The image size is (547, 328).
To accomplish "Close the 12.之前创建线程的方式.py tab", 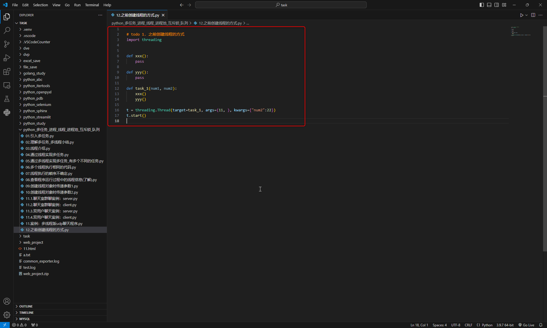I will pos(163,15).
